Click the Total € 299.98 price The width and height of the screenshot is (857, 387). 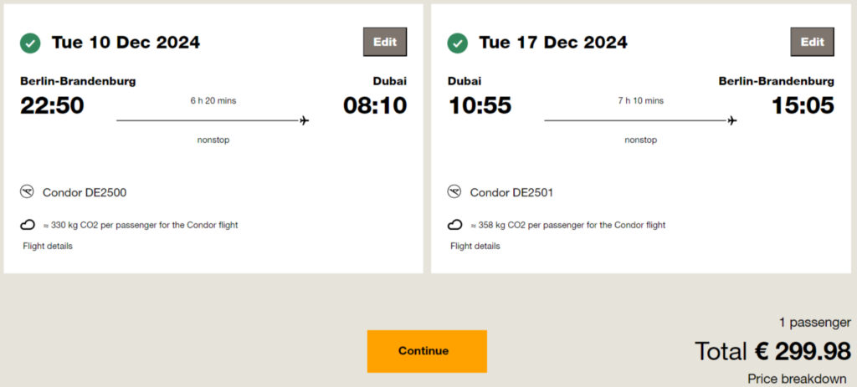[x=772, y=351]
